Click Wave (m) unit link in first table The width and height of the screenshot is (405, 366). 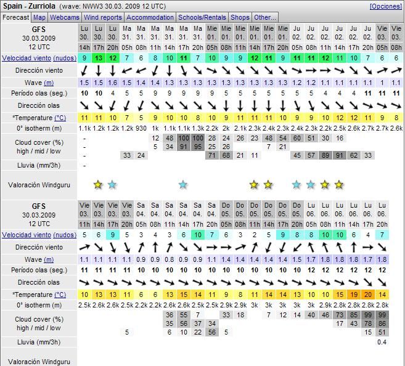49,83
